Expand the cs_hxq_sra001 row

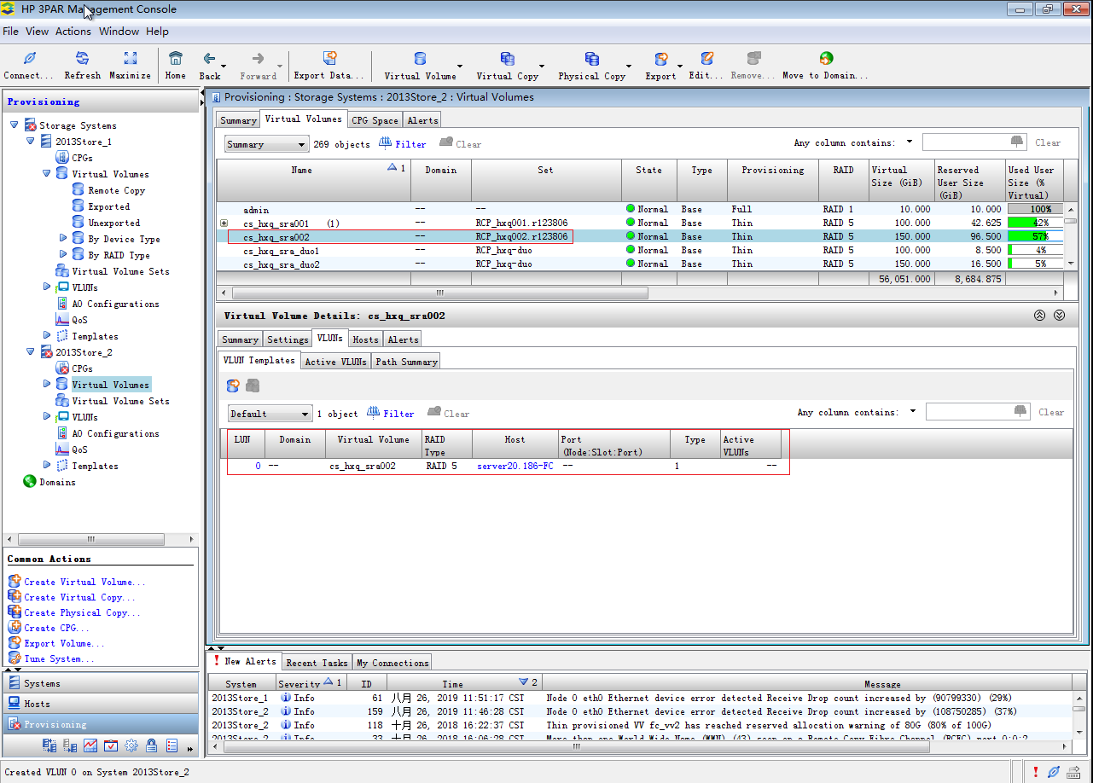[224, 223]
